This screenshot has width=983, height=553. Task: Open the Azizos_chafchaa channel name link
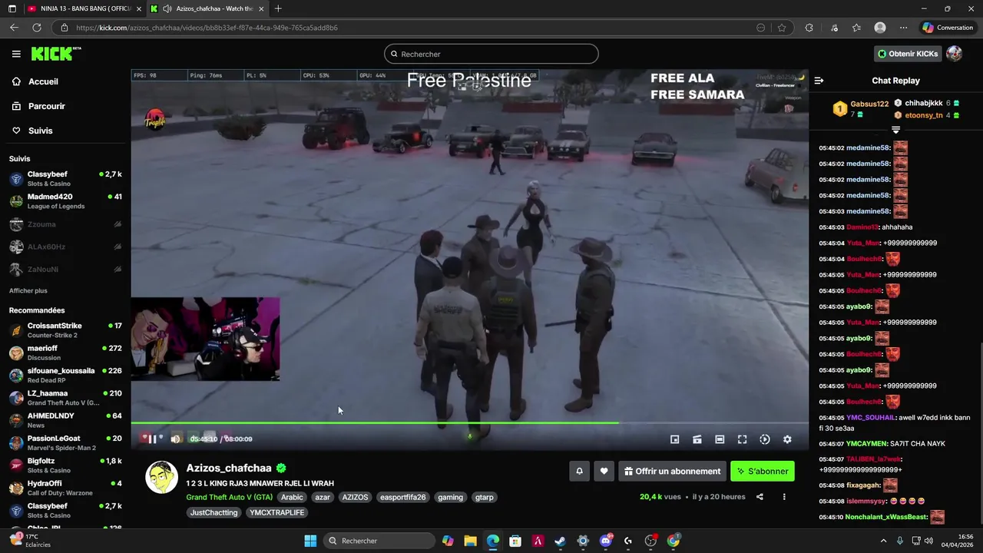(x=229, y=468)
